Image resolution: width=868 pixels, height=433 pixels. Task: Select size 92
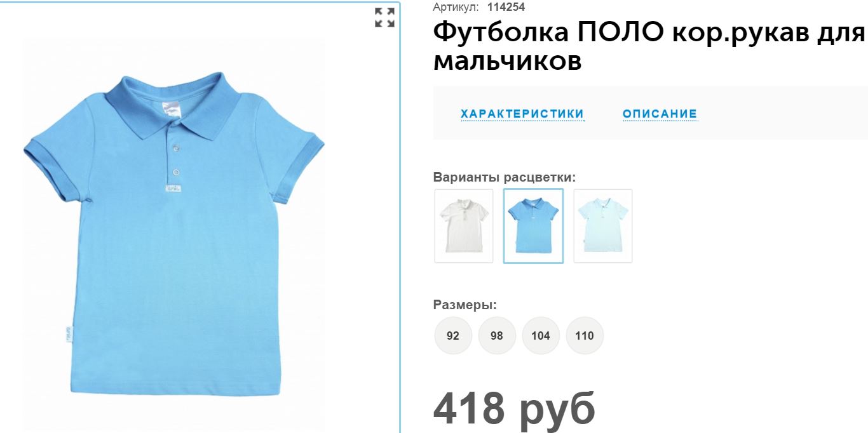453,335
